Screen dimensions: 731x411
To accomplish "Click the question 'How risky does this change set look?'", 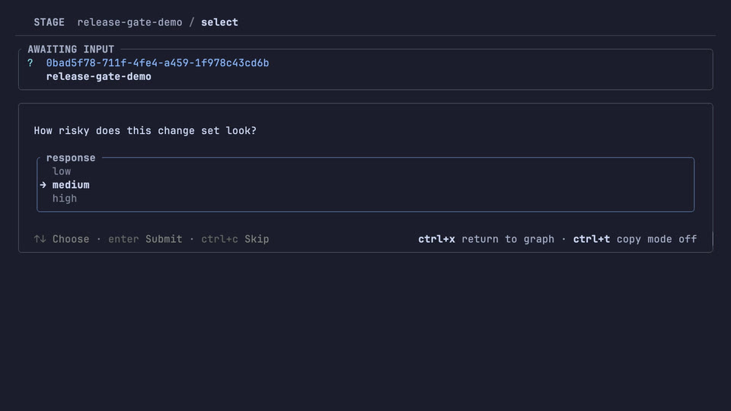I will click(145, 131).
